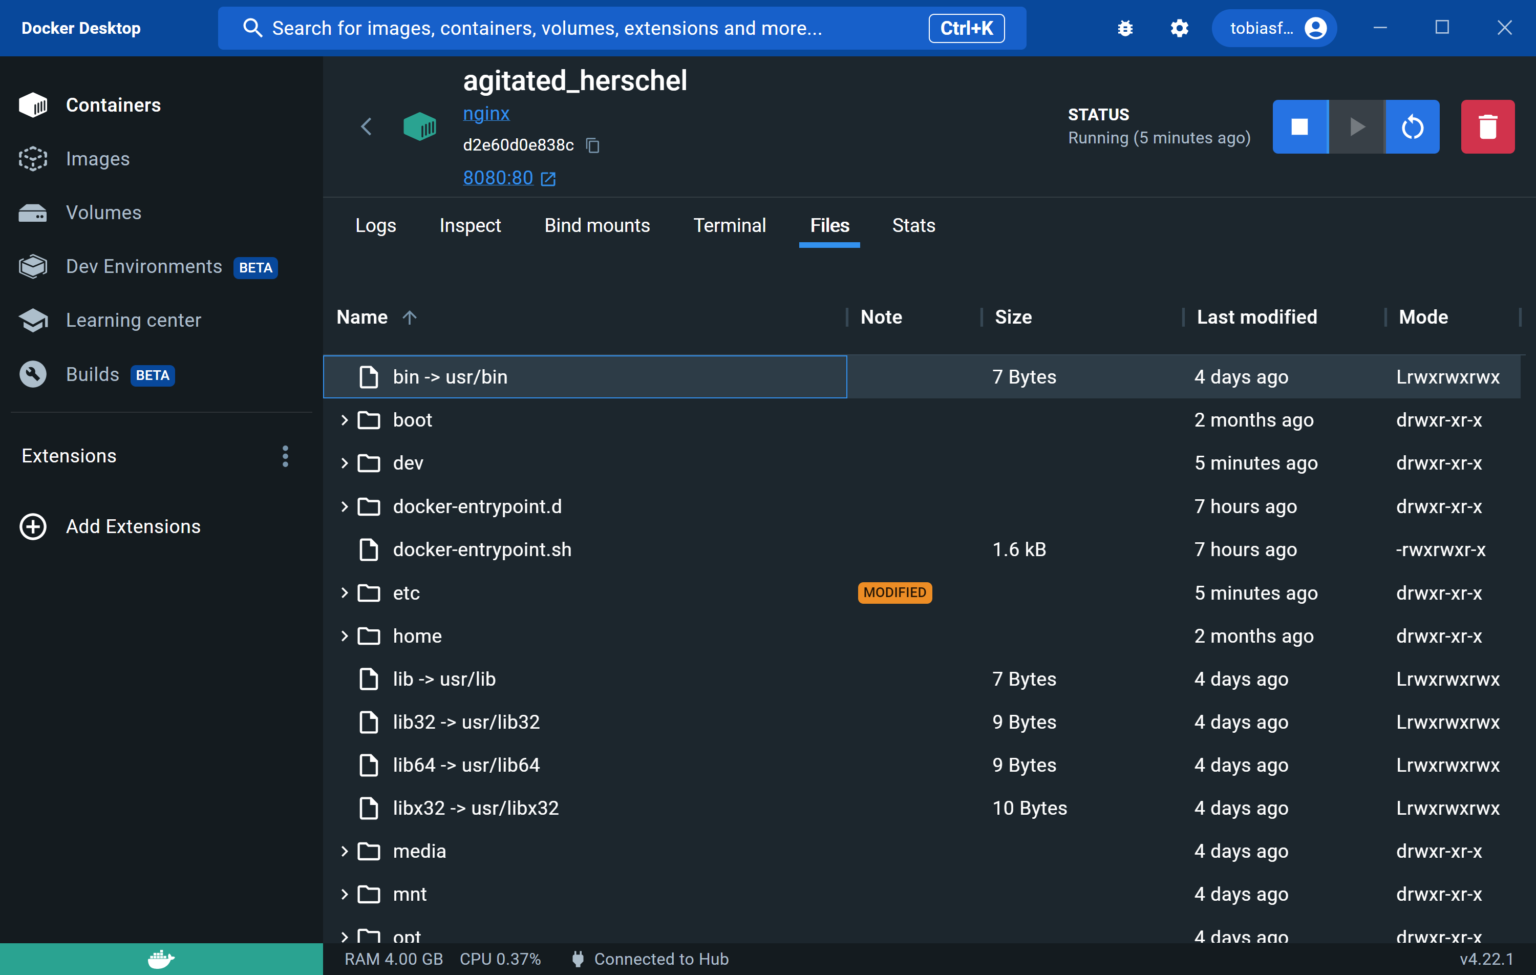
Task: Click the Extensions menu icon
Action: click(x=287, y=456)
